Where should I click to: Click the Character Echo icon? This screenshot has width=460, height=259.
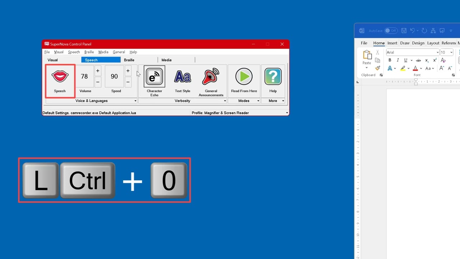pyautogui.click(x=155, y=77)
